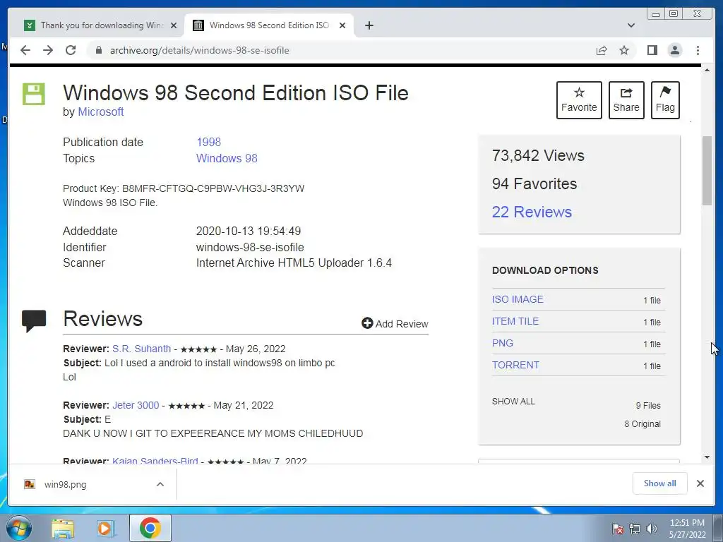Viewport: 723px width, 542px height.
Task: Click the Share button
Action: point(626,100)
